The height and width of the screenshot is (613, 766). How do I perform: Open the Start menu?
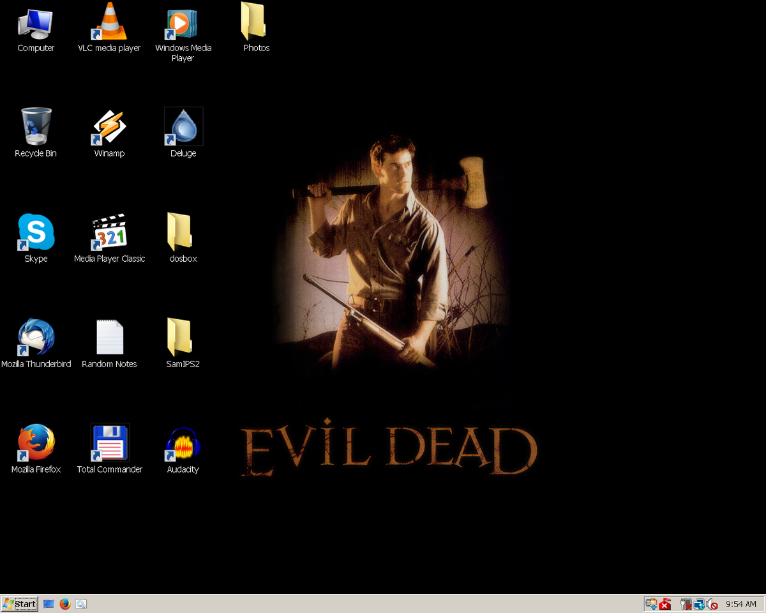[20, 603]
